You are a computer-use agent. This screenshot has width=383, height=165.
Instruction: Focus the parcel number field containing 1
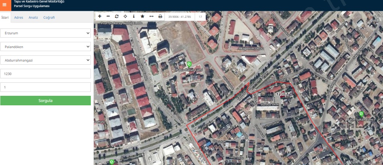45,87
